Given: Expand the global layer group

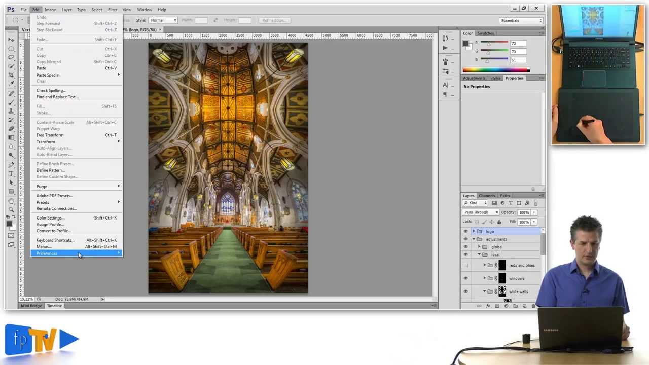Looking at the screenshot, I should [x=479, y=247].
